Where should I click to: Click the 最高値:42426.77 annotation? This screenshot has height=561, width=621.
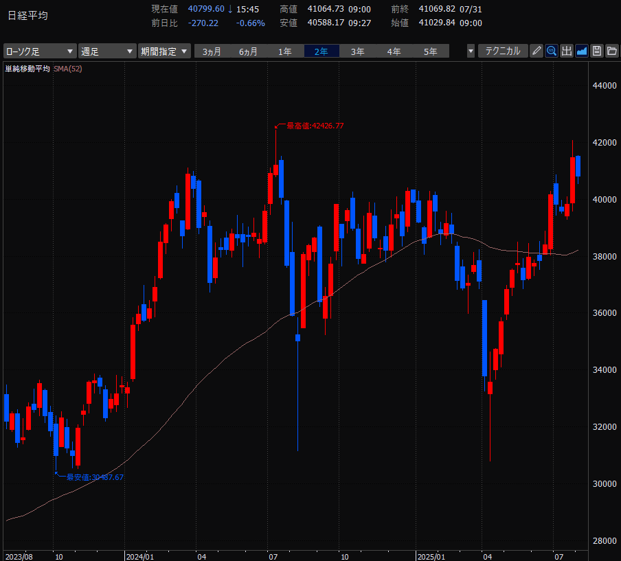(315, 126)
